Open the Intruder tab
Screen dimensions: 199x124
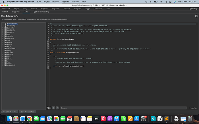[34, 9]
